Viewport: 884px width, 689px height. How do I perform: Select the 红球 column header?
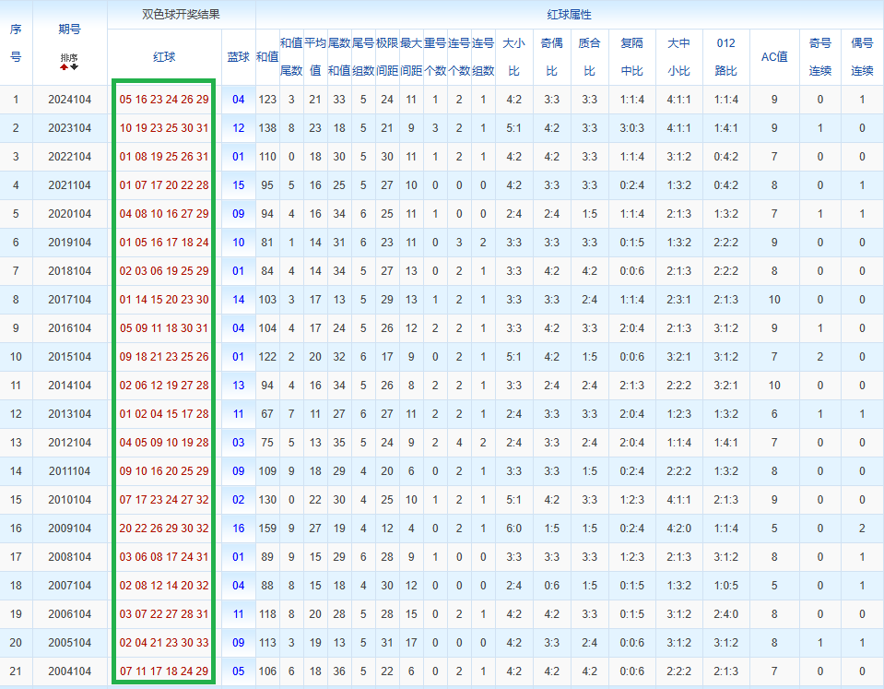click(164, 57)
